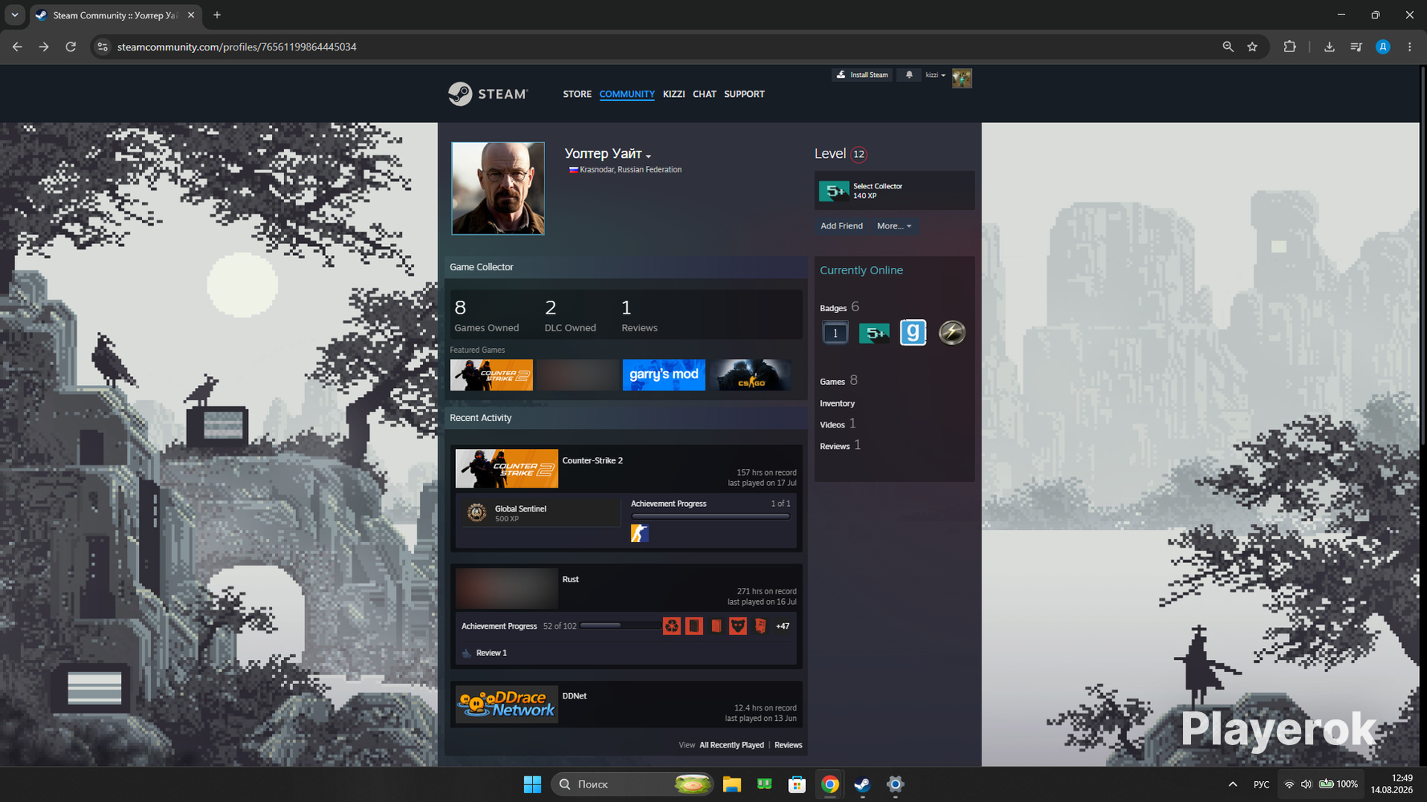Open the Chrome extensions puzzle icon
This screenshot has width=1427, height=802.
1290,47
